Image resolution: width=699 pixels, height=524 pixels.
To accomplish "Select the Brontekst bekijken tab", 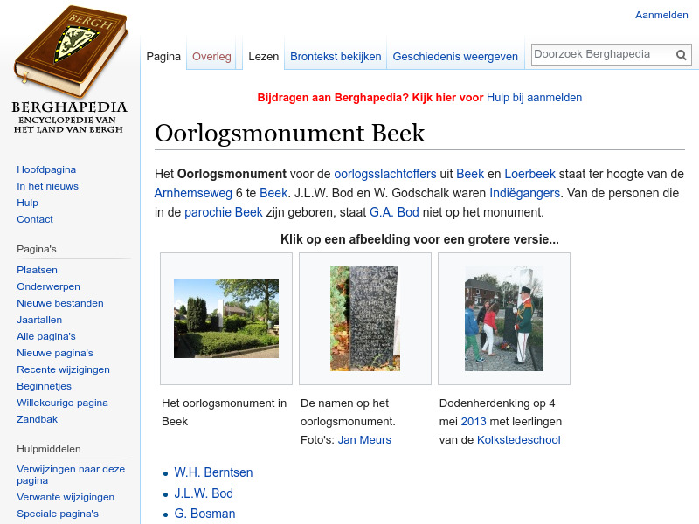I will click(335, 55).
